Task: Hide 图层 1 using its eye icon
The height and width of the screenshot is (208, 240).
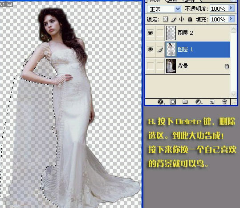Action: (150, 50)
